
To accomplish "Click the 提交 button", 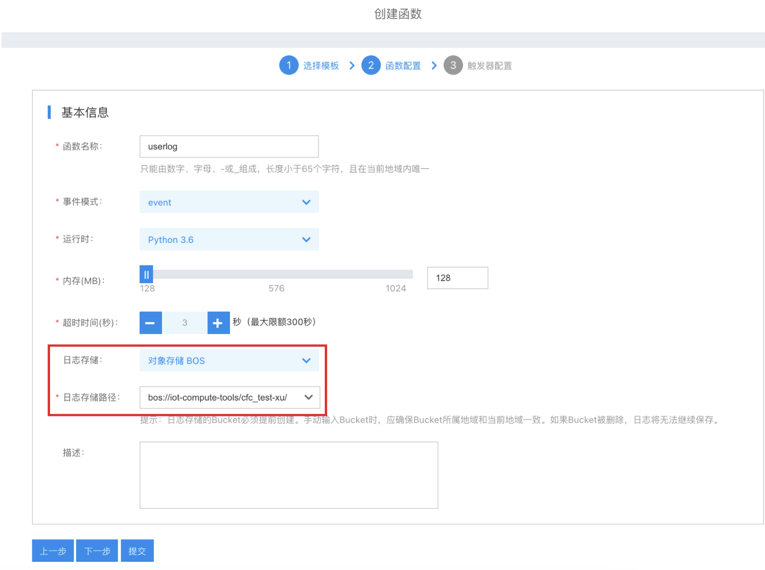I will pyautogui.click(x=137, y=551).
